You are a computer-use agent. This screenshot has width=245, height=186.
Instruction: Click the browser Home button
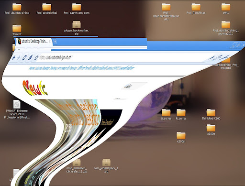coord(30,57)
